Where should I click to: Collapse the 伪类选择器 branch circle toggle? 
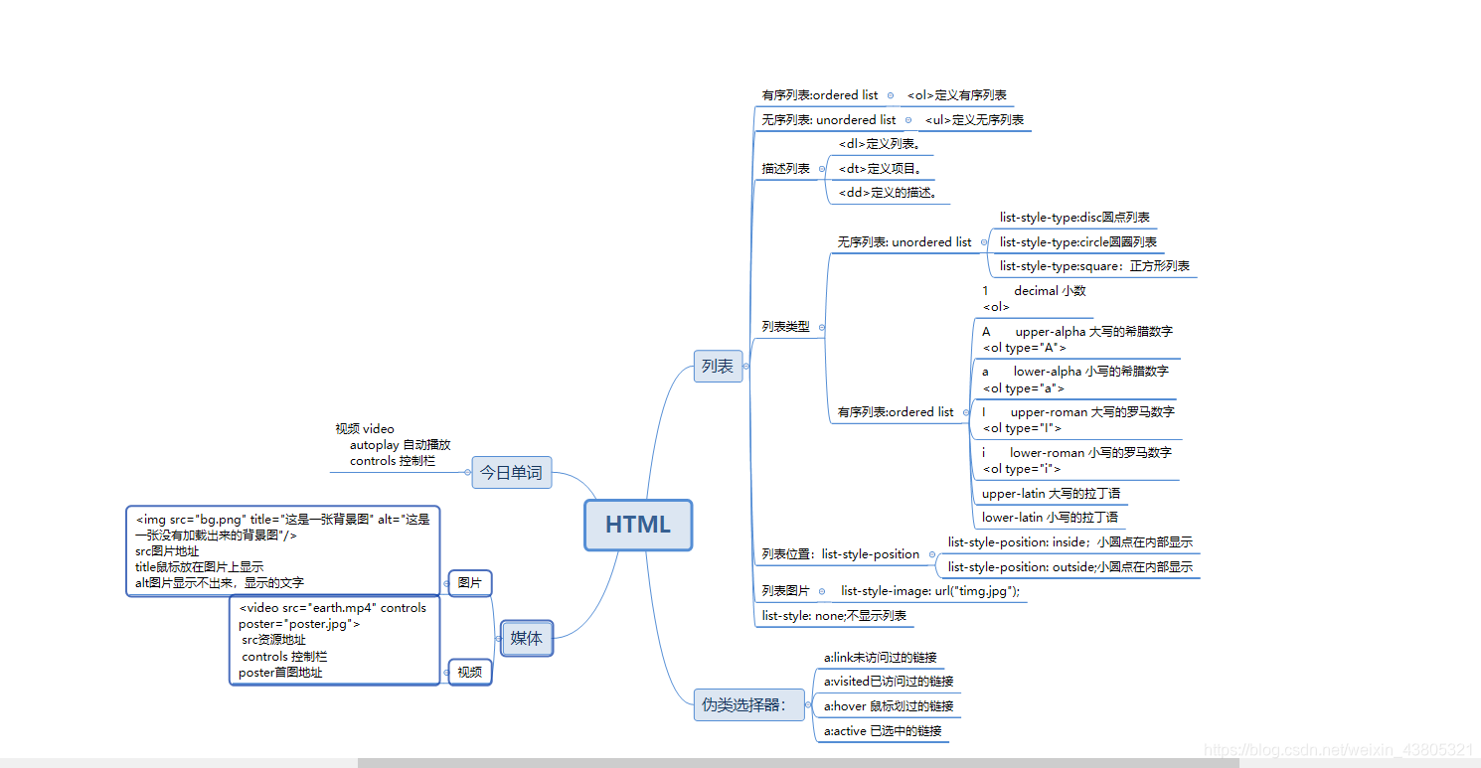point(809,705)
